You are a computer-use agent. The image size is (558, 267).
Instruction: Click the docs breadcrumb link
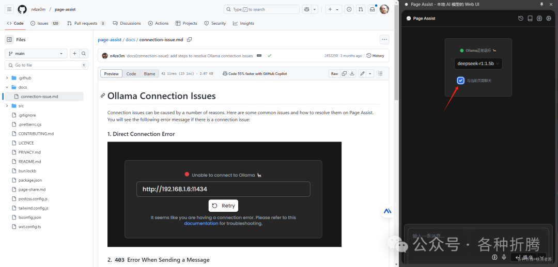pyautogui.click(x=130, y=40)
